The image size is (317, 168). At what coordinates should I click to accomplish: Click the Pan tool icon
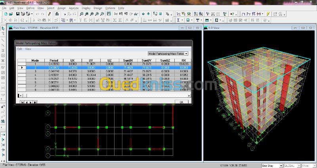pos(109,14)
